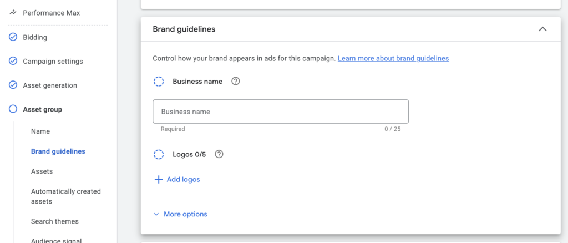
Task: Focus the Business name text field
Action: point(281,112)
